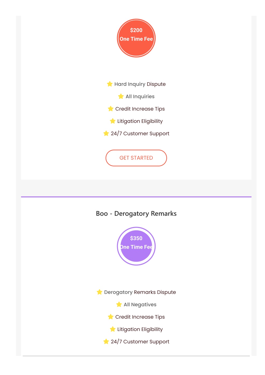Click the Derogatory Remarks Dispute text
The width and height of the screenshot is (265, 375).
(140, 292)
